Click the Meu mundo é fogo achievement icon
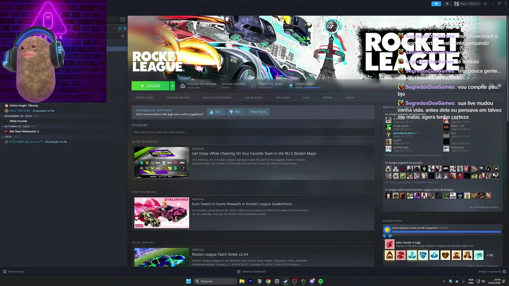This screenshot has height=286, width=509. 389,244
